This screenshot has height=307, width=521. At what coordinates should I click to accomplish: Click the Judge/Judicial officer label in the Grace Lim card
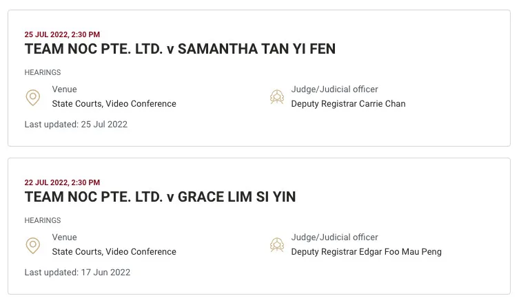(x=335, y=237)
